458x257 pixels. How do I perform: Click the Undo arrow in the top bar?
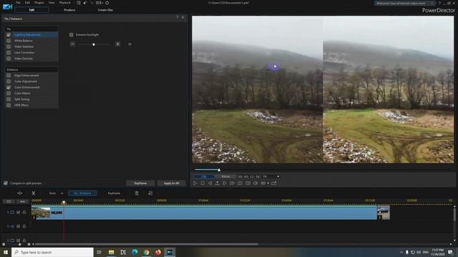click(85, 3)
